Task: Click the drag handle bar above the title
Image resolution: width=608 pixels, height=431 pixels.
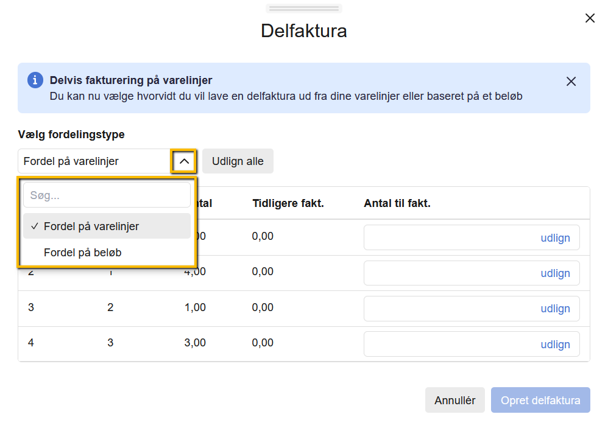Action: point(304,9)
